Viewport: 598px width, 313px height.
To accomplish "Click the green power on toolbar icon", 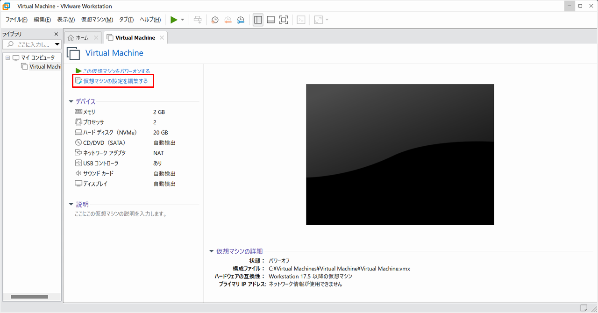I will (x=174, y=20).
